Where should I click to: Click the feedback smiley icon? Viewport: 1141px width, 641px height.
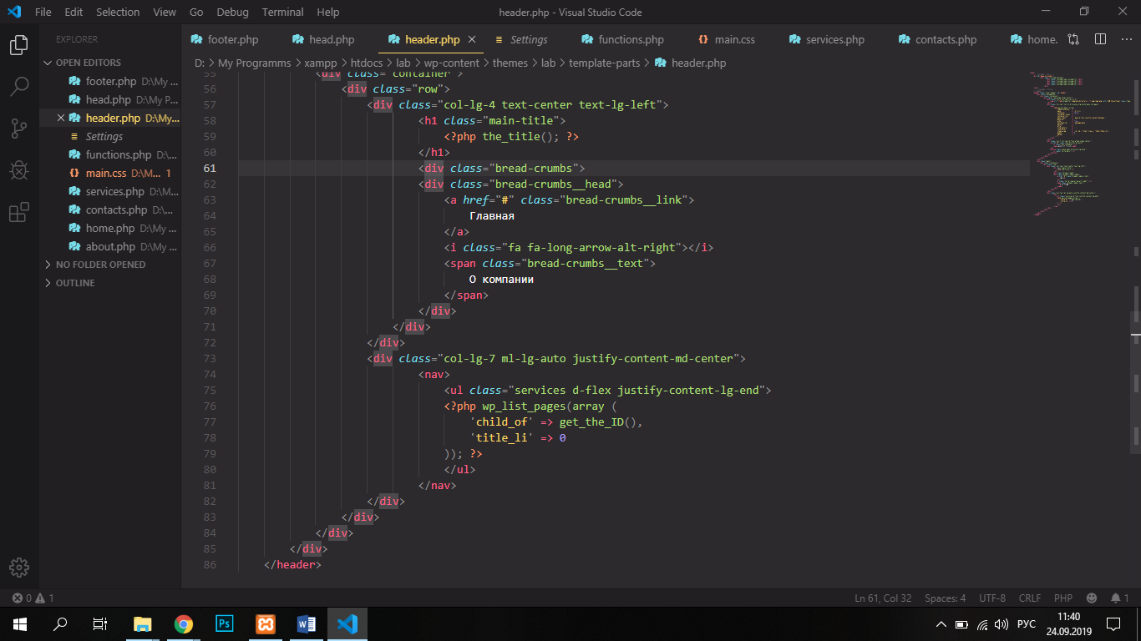pos(1092,598)
